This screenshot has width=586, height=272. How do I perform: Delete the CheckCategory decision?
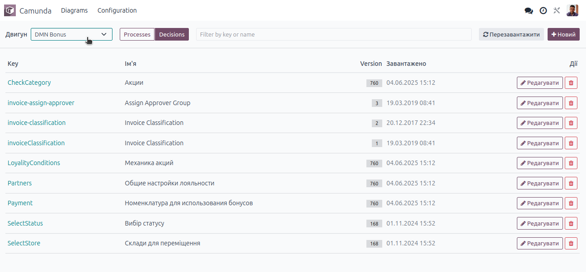[x=571, y=83]
